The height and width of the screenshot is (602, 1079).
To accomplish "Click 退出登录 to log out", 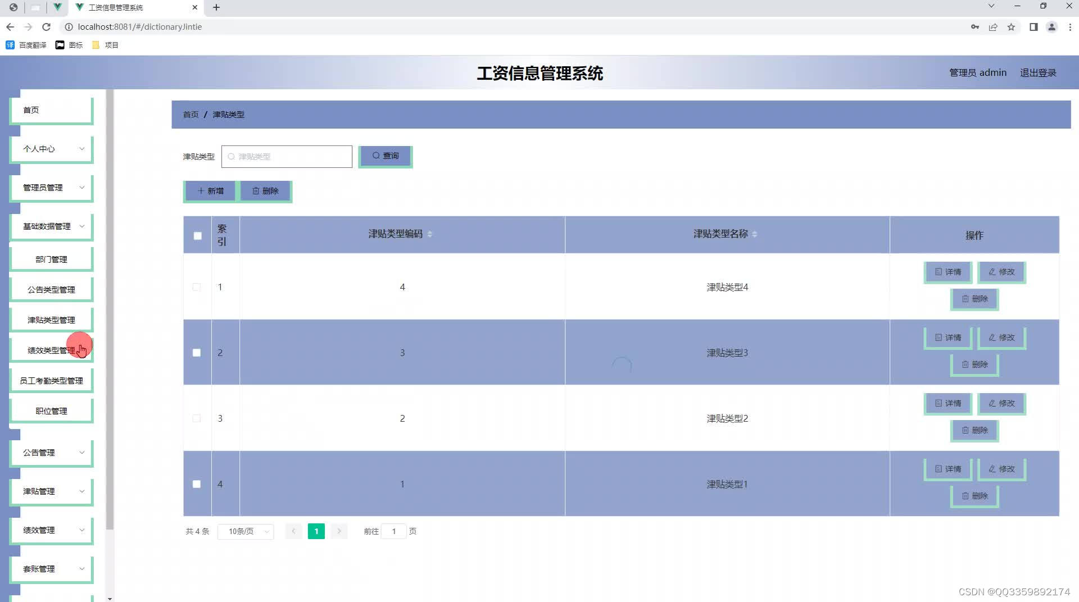I will click(x=1038, y=73).
